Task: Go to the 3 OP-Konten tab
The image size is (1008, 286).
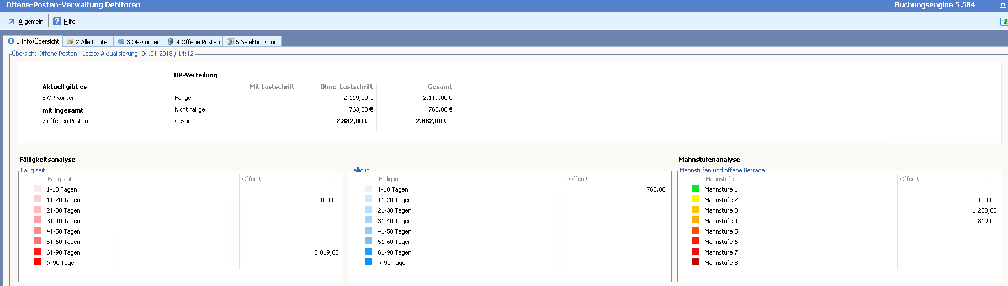Action: (139, 42)
